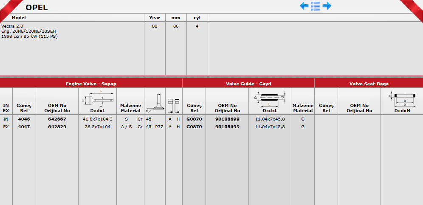Image resolution: width=423 pixels, height=205 pixels.
Task: Click the Valve Seat-Baga section header
Action: pos(369,84)
